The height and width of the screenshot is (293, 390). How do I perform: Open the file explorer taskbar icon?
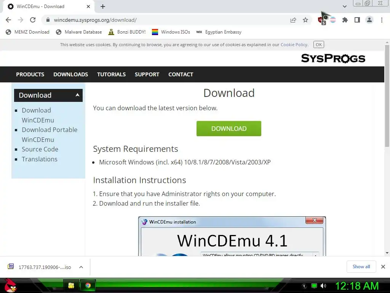pyautogui.click(x=71, y=285)
